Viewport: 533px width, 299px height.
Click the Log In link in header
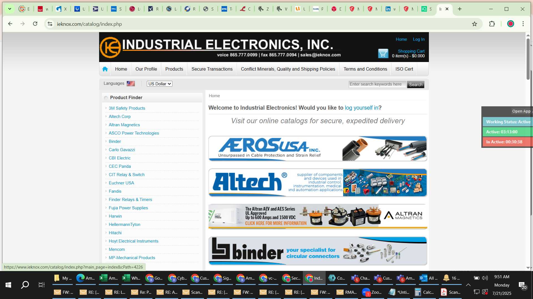(x=419, y=39)
